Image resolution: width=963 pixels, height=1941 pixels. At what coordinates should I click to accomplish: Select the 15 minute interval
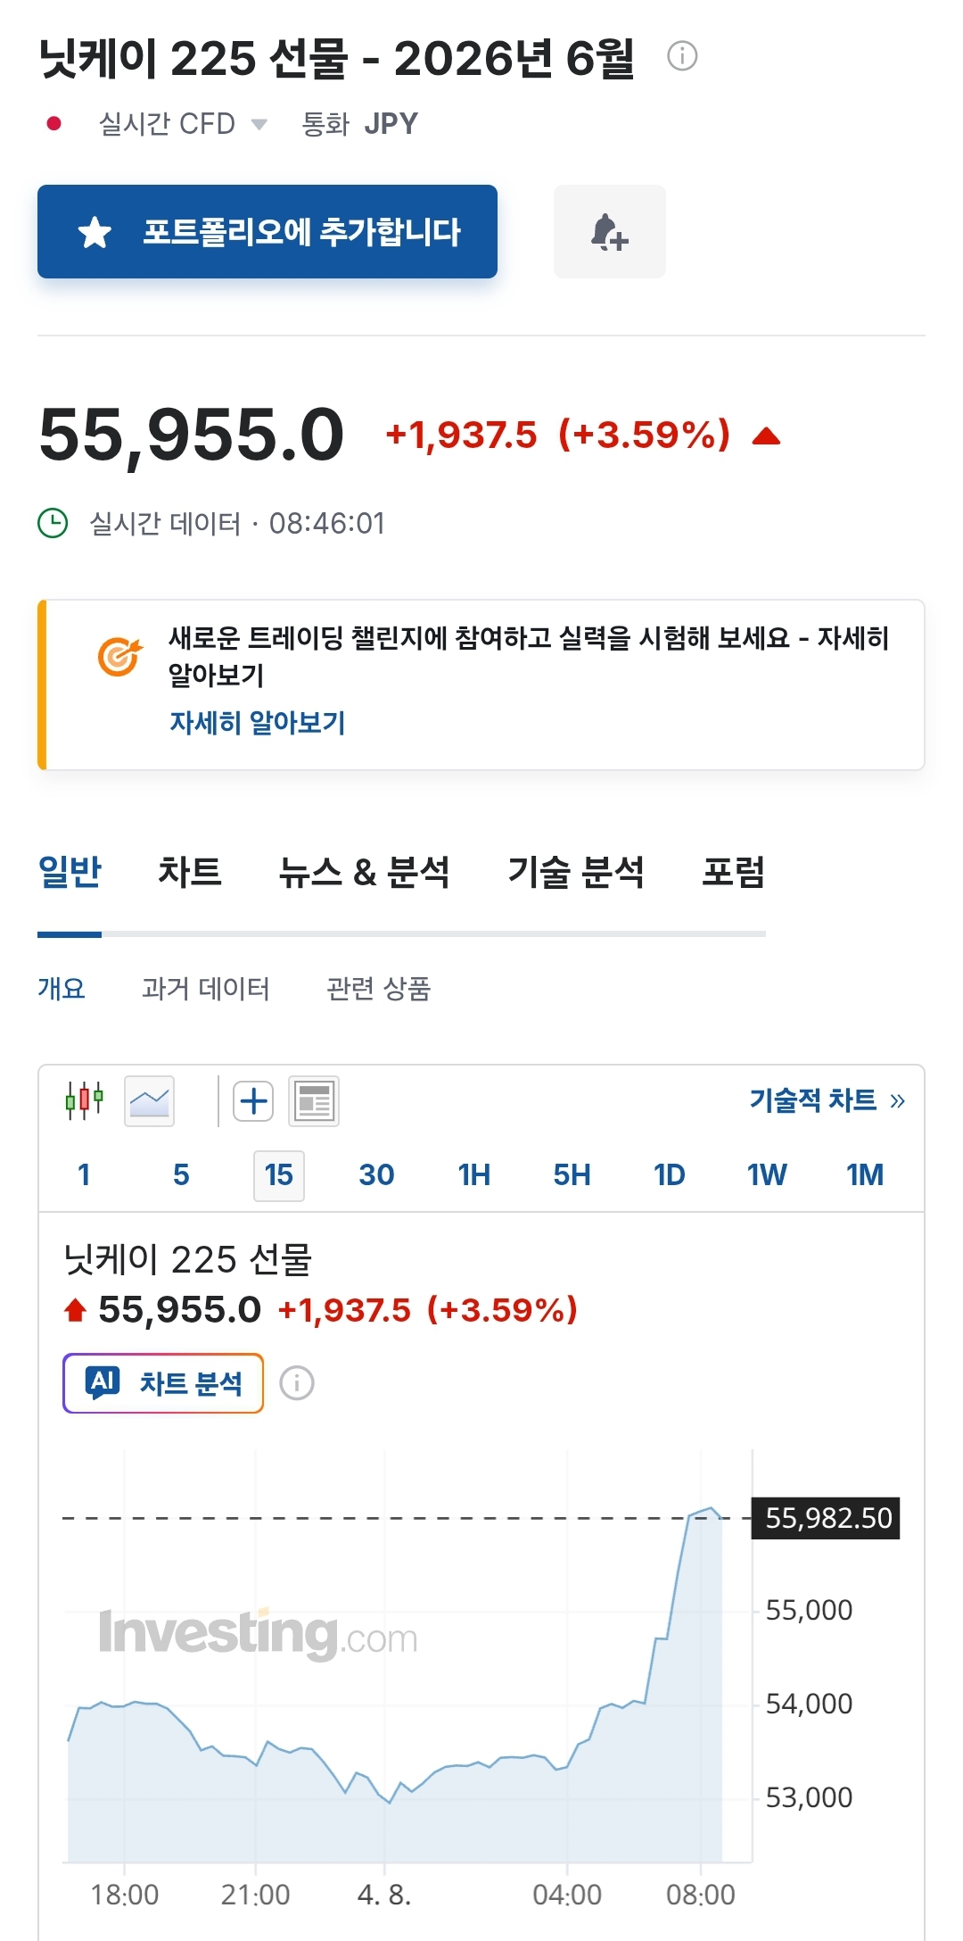tap(279, 1175)
